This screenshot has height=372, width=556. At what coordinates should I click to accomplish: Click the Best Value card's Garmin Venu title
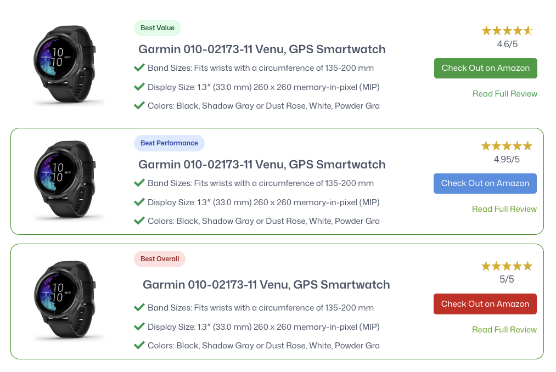click(262, 49)
